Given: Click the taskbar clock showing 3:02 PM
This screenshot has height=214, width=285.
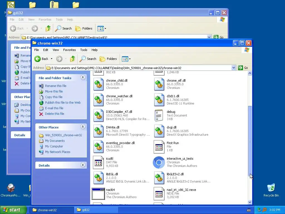Looking at the screenshot, I should [274, 210].
